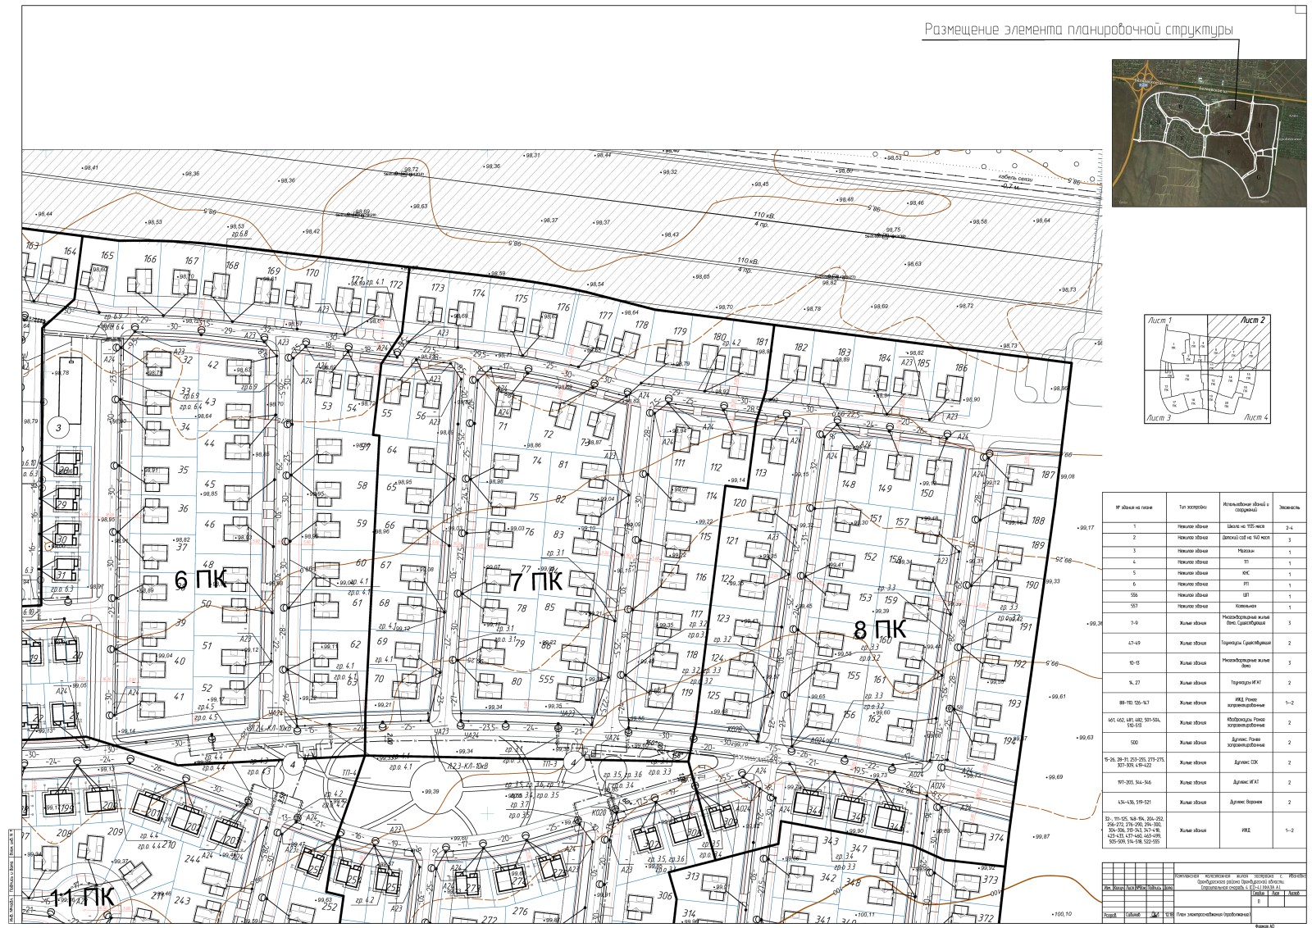
Task: Click the 'Формат А0' note
Action: 1264,925
